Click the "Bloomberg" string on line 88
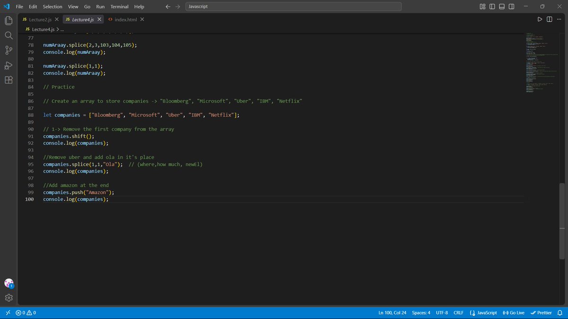Viewport: 568px width, 319px height. 108,115
